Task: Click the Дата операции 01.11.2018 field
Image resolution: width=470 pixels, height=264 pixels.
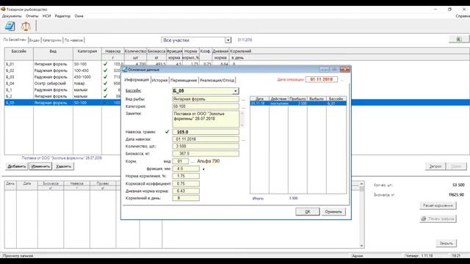Action: [x=322, y=79]
